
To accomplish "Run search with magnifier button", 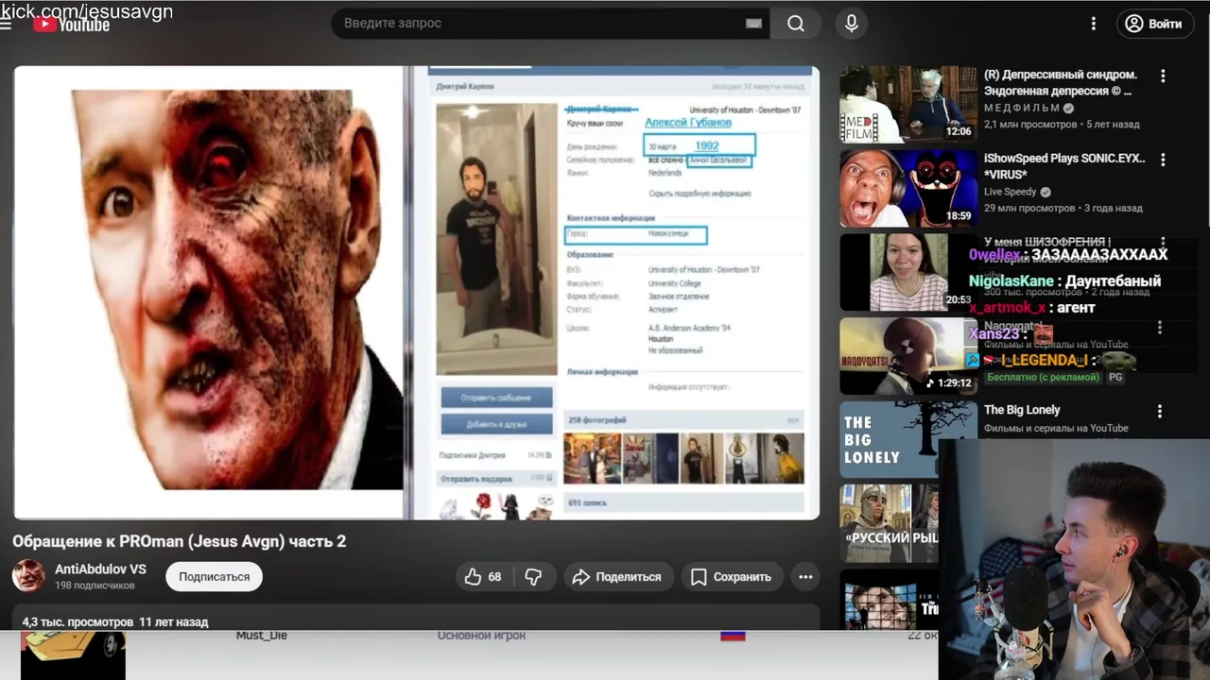I will pos(796,24).
